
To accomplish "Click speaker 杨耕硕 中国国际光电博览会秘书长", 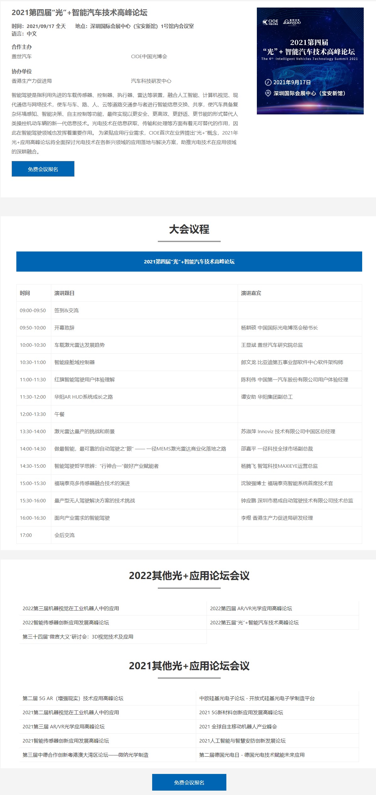I will click(279, 328).
